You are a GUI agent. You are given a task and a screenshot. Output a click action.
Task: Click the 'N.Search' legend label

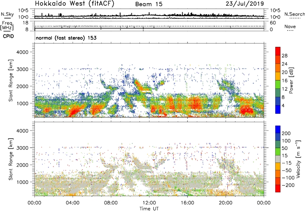click(x=294, y=14)
